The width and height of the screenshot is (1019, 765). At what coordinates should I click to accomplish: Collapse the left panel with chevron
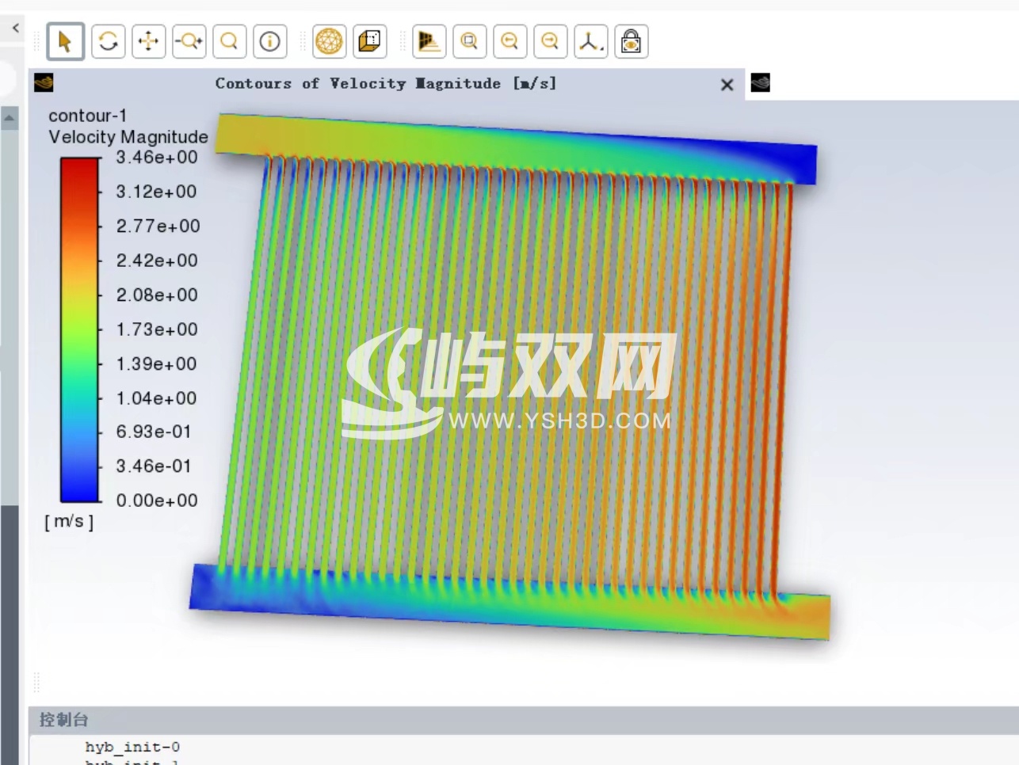15,28
